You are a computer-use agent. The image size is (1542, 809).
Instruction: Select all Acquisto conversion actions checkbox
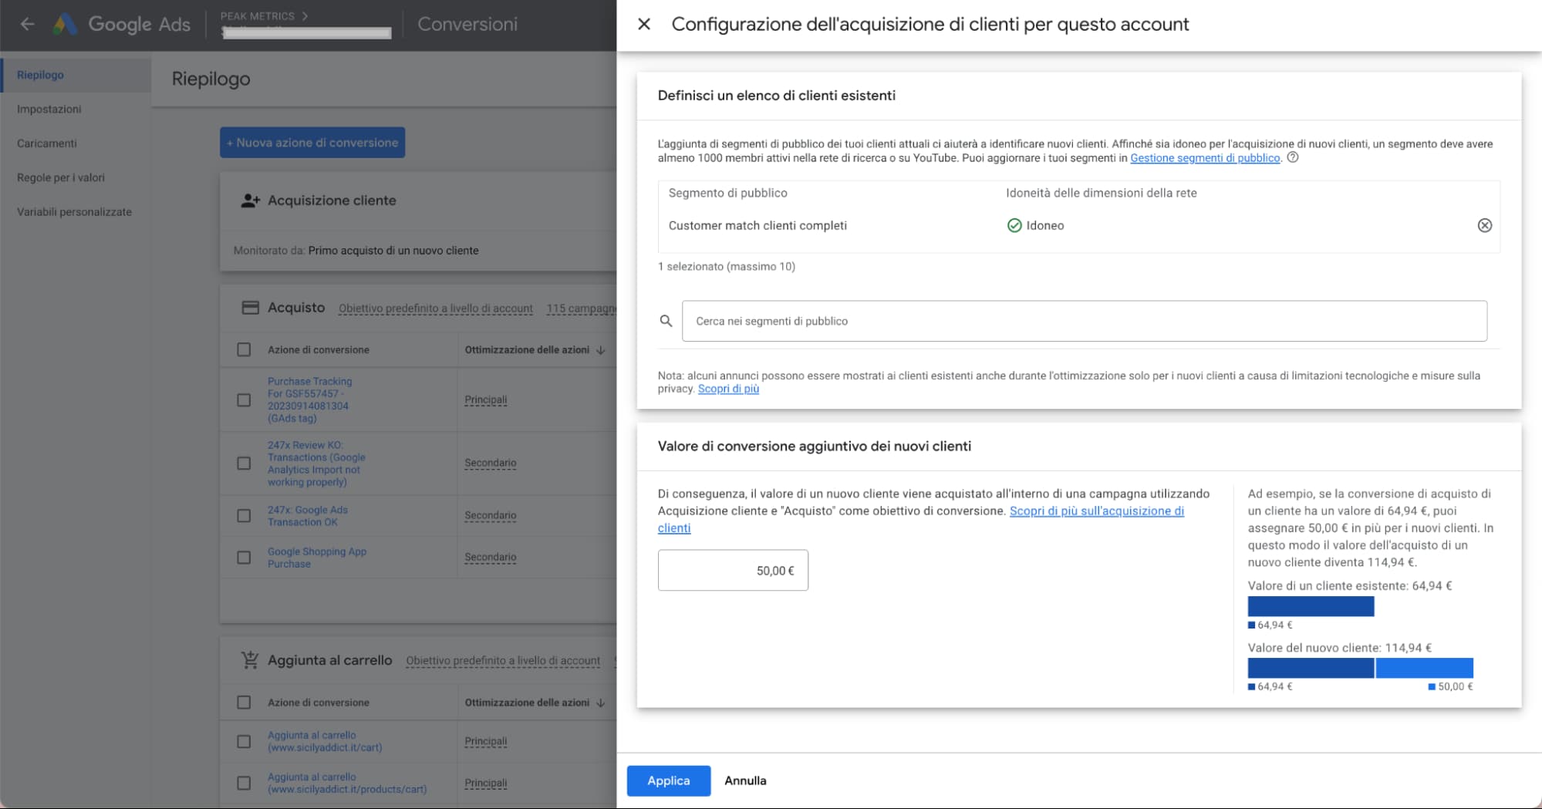(244, 349)
